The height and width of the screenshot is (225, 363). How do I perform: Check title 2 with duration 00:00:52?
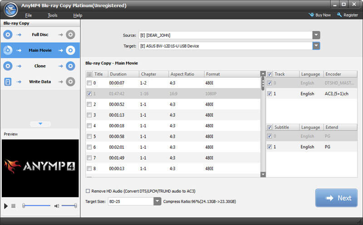coord(89,104)
